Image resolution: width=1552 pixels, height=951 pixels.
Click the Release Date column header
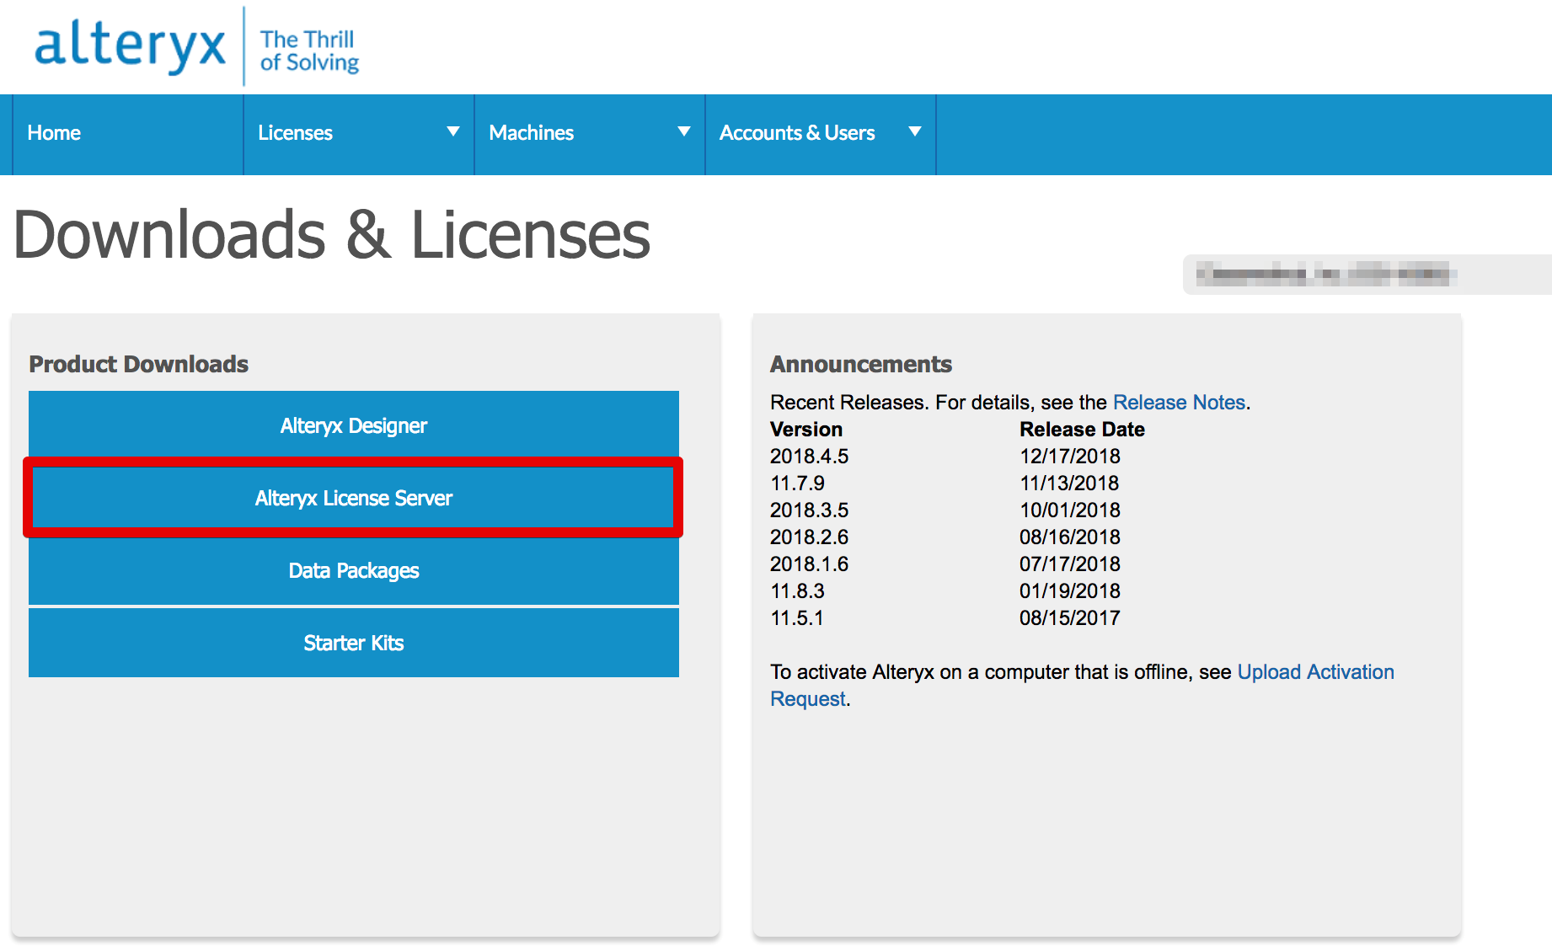pyautogui.click(x=1081, y=430)
